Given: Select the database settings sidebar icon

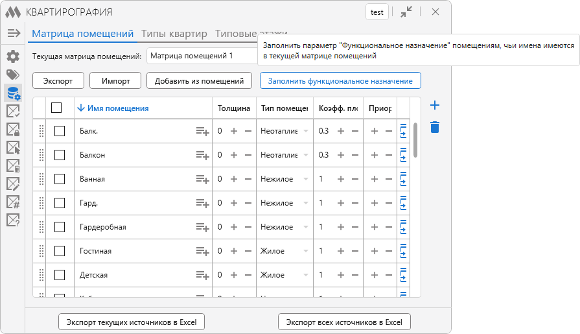Looking at the screenshot, I should tap(13, 93).
